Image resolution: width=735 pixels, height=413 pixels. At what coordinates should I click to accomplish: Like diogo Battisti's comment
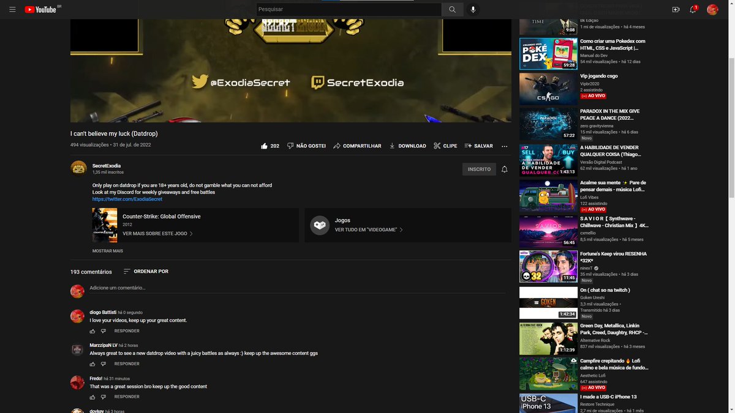92,331
